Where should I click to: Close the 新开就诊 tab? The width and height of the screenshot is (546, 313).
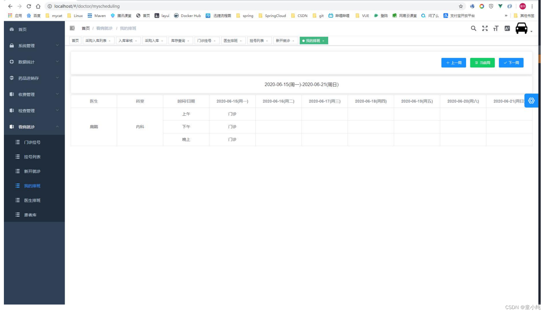(294, 41)
